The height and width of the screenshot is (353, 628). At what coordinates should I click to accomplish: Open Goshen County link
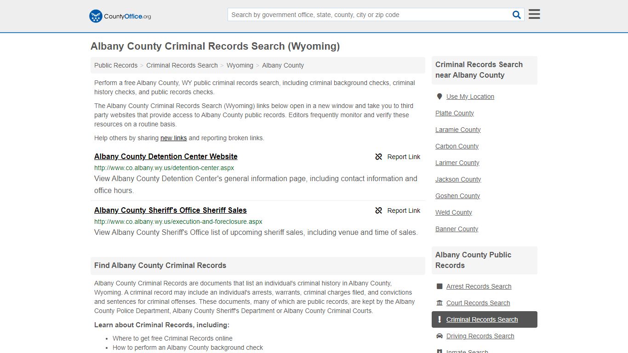tap(458, 196)
